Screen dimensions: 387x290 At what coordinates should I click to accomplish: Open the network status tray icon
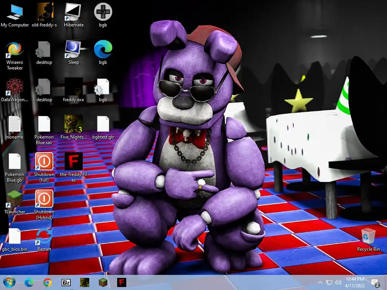[x=329, y=282]
